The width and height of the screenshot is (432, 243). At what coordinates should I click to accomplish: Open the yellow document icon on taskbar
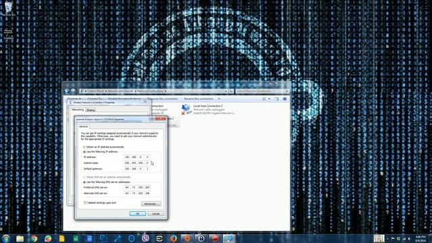pyautogui.click(x=61, y=238)
